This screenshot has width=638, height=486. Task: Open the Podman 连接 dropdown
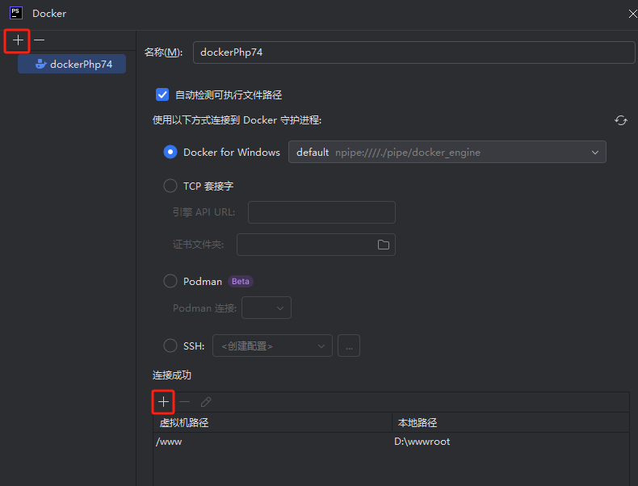(x=267, y=308)
